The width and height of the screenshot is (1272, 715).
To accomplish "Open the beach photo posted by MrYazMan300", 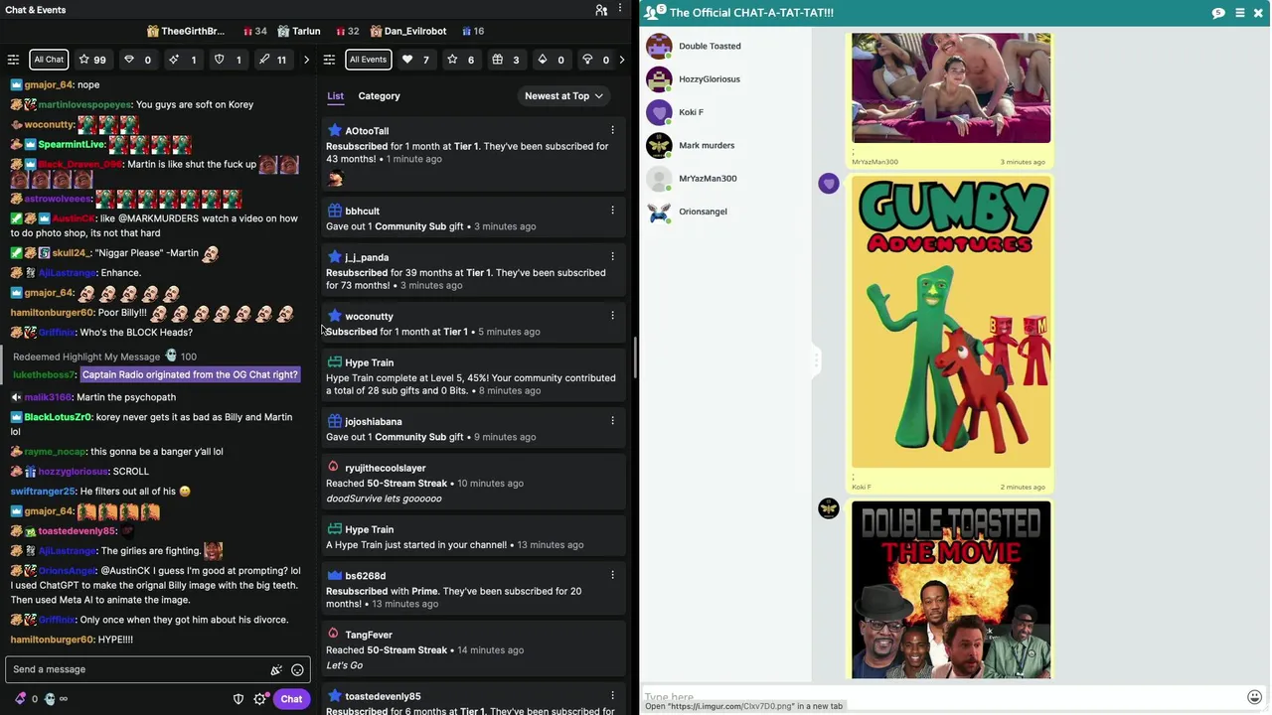I will pos(951,88).
